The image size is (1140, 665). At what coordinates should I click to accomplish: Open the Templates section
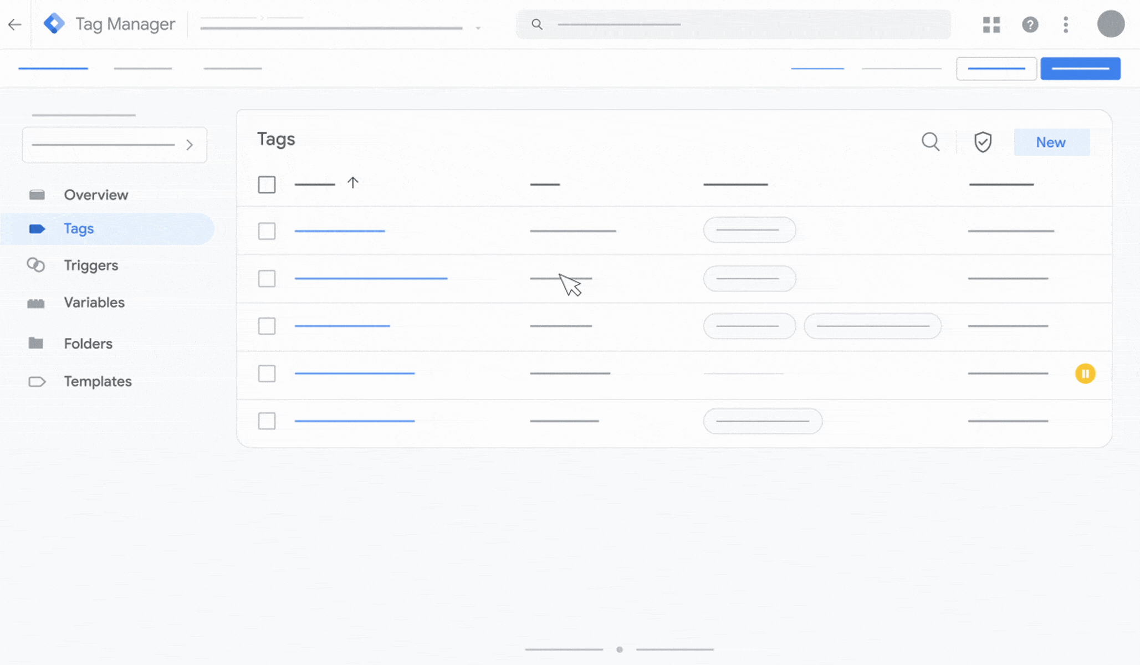(98, 381)
